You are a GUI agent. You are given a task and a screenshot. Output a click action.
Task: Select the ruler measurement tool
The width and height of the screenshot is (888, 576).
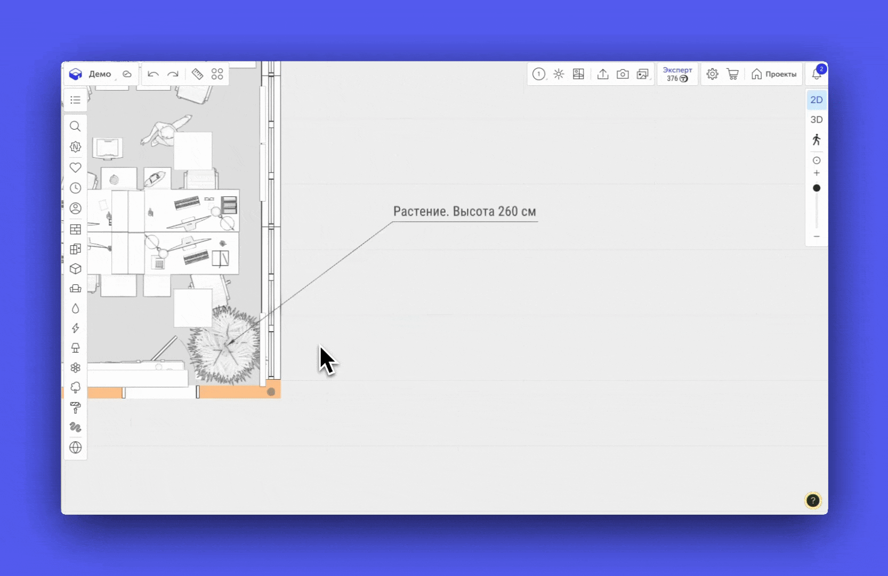tap(197, 74)
